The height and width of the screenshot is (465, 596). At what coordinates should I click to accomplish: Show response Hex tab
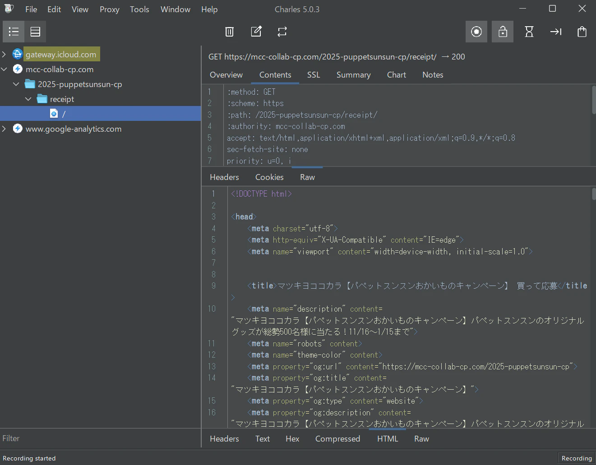[x=292, y=439]
